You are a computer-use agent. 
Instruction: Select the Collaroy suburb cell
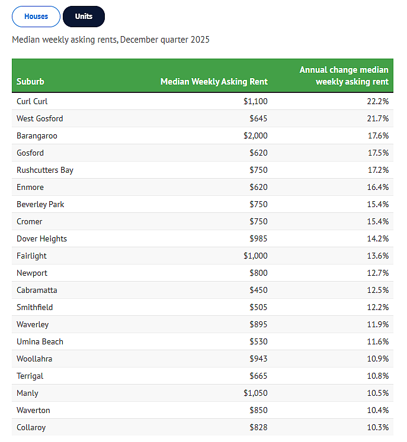click(x=31, y=428)
